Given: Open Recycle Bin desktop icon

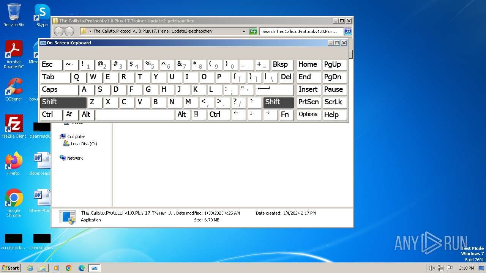Looking at the screenshot, I should [x=14, y=15].
